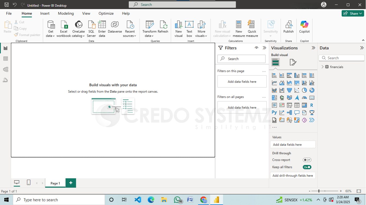
Task: Open the File menu
Action: tap(9, 13)
